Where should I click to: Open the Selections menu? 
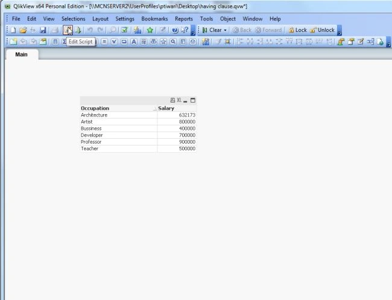[x=73, y=19]
